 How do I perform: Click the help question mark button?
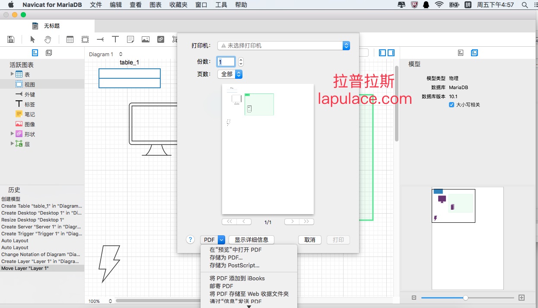191,239
